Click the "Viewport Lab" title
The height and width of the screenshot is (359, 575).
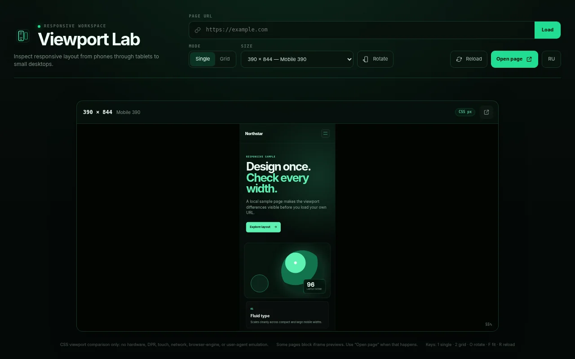[x=89, y=39]
